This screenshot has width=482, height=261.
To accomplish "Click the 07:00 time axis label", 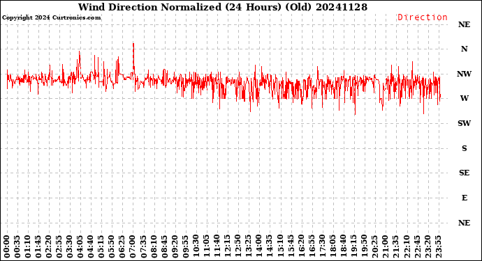I will (x=133, y=247).
